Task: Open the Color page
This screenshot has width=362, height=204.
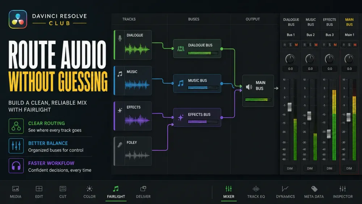Action: [89, 192]
